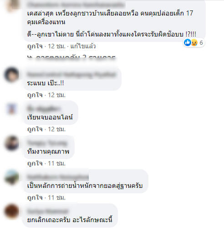Like the comment about เคสล่าสุด
The width and height of the screenshot is (224, 228).
click(x=35, y=46)
